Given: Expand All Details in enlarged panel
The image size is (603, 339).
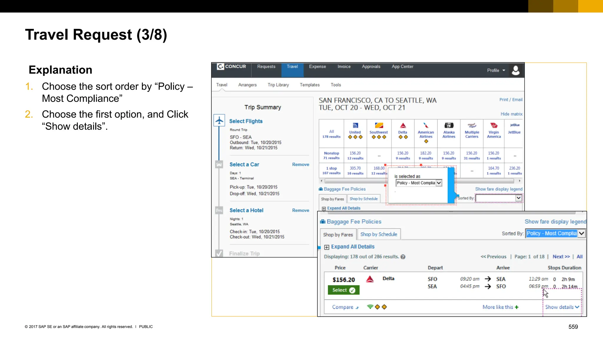Looking at the screenshot, I should 349,247.
